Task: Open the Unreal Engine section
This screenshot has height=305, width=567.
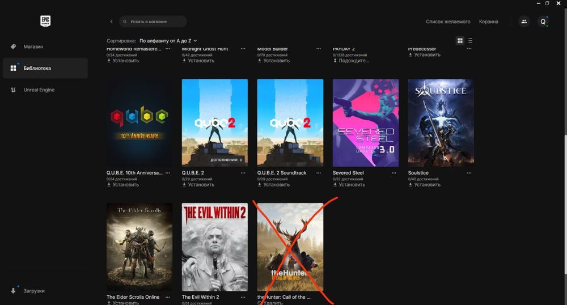Action: [45, 90]
